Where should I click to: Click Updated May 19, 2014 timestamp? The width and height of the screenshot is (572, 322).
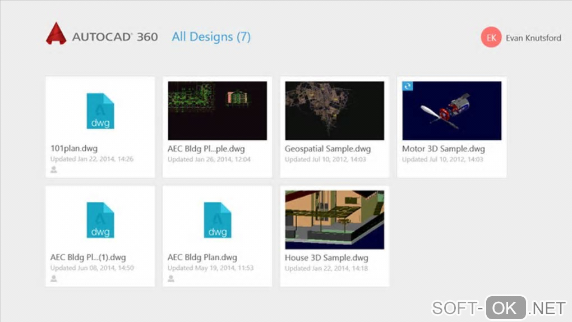click(x=210, y=268)
